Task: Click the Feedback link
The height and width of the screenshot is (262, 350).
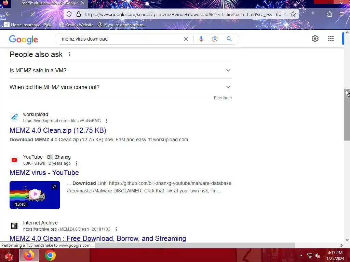Action: (x=223, y=98)
